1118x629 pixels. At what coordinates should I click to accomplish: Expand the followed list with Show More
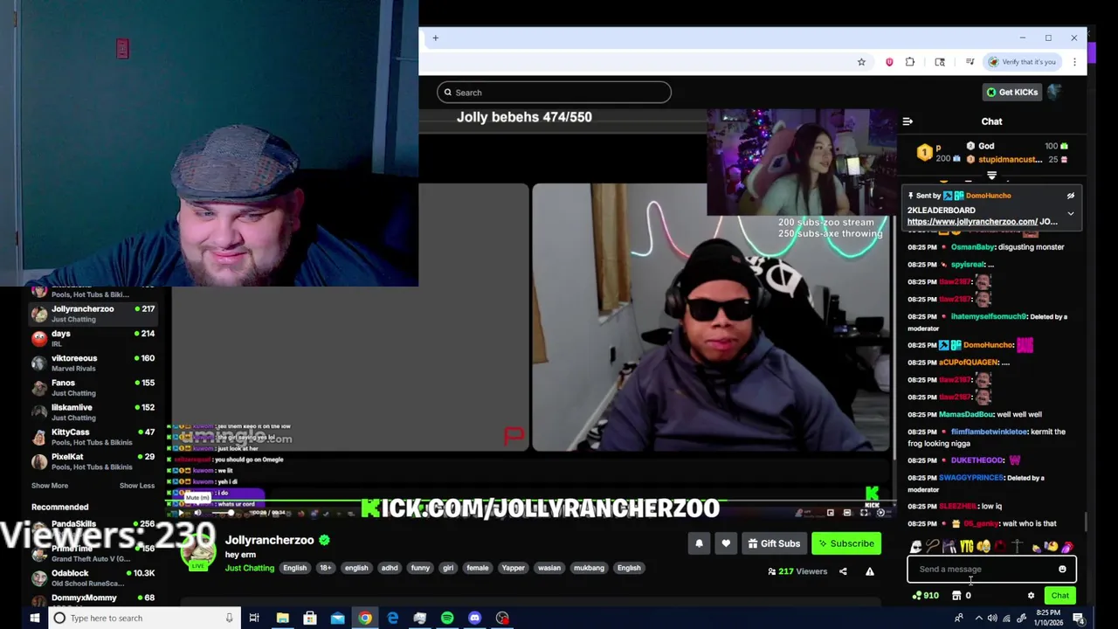point(50,486)
